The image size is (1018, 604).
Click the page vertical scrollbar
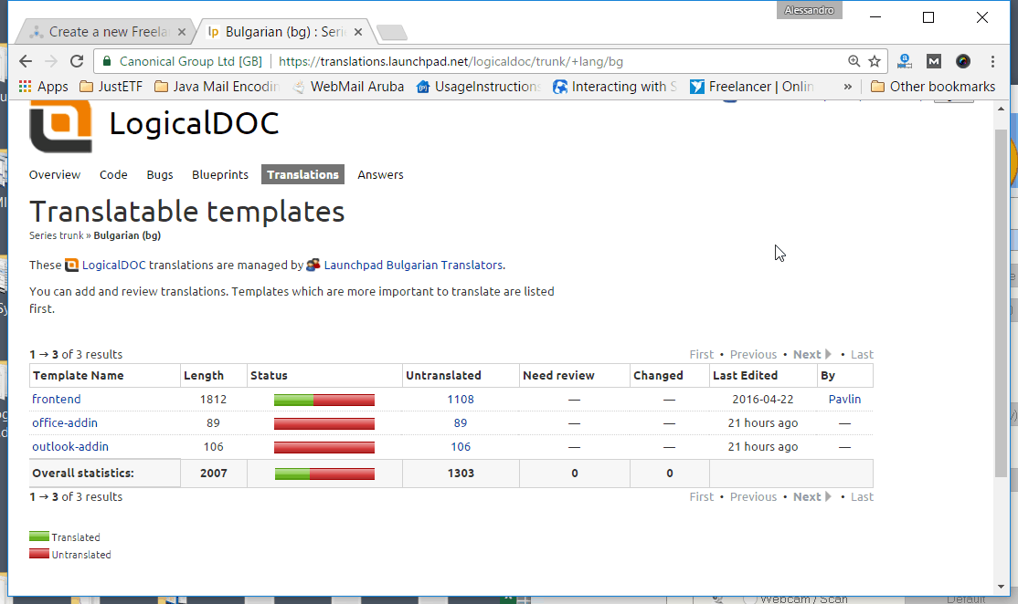1001,301
